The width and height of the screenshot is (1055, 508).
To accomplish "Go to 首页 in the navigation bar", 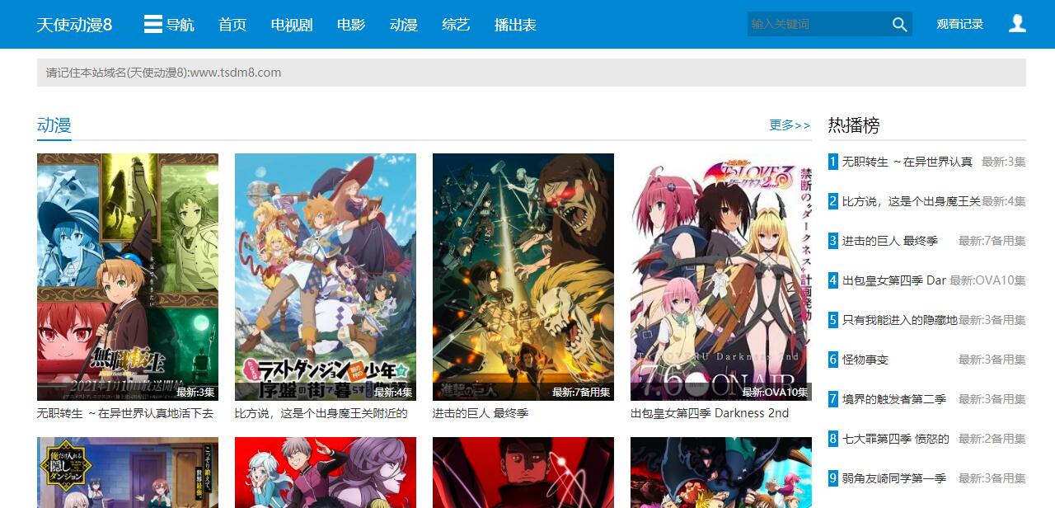I will pos(232,25).
